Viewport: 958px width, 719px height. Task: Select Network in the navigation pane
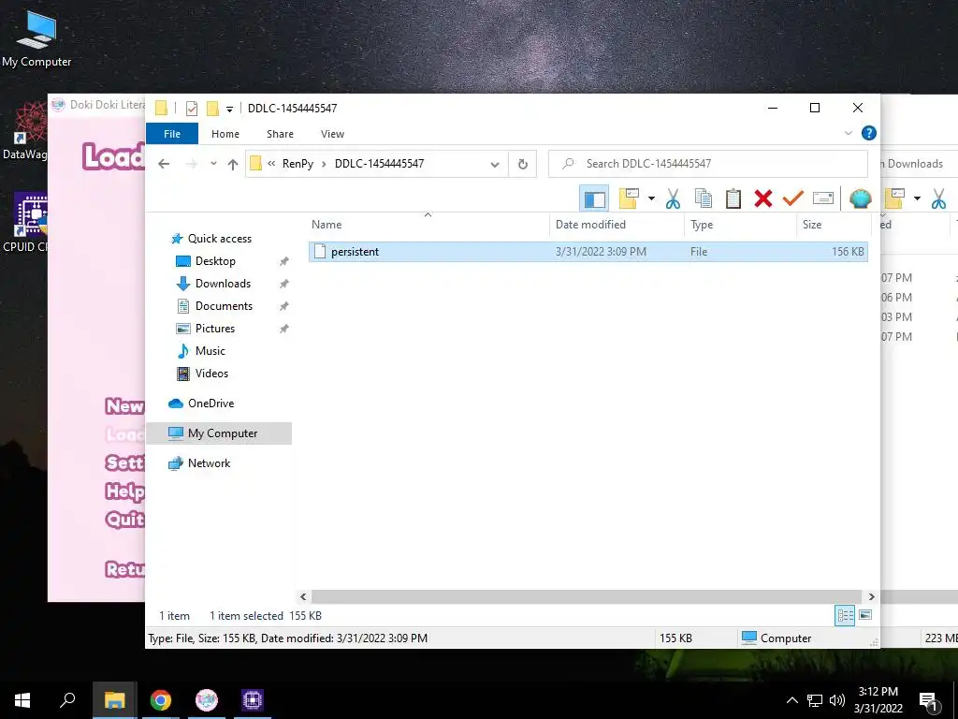pos(209,463)
